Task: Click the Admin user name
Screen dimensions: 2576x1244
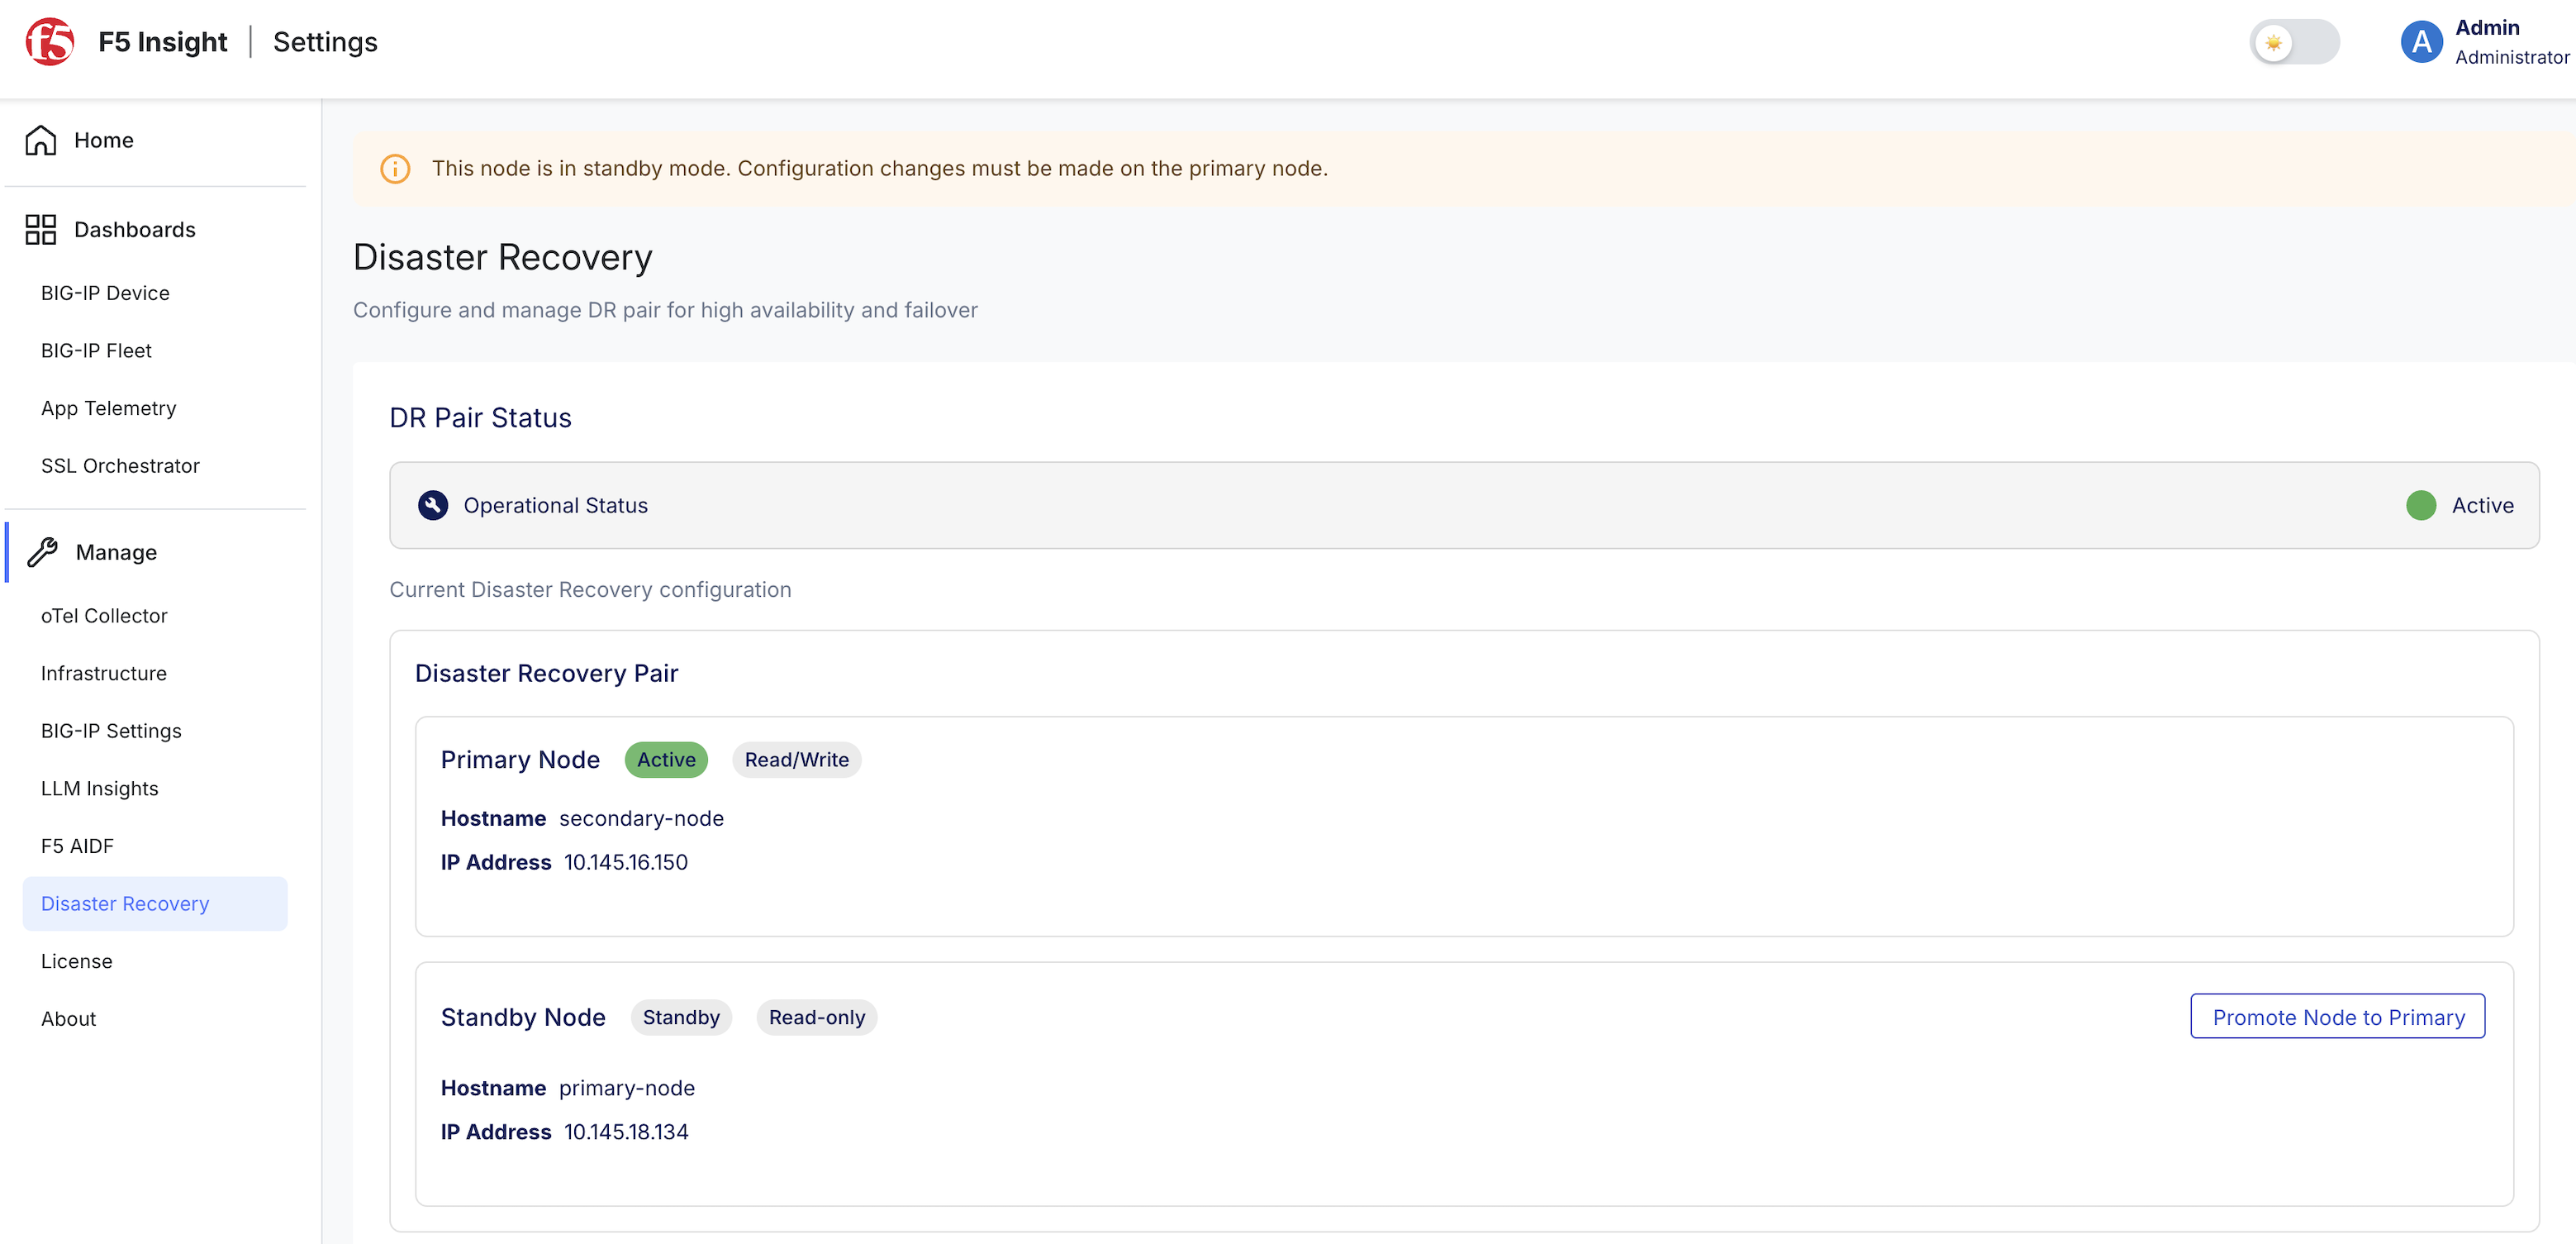Action: [x=2487, y=27]
